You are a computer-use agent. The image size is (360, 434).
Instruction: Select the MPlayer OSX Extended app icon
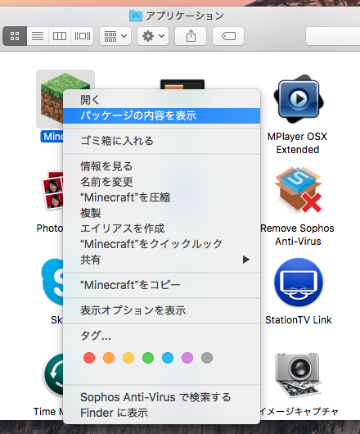[298, 99]
